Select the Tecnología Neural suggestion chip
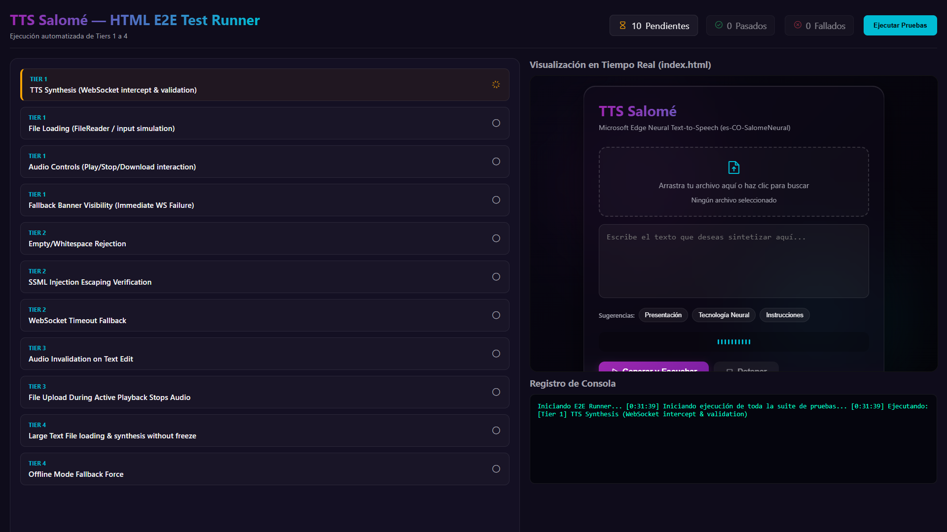947x532 pixels. pyautogui.click(x=724, y=315)
